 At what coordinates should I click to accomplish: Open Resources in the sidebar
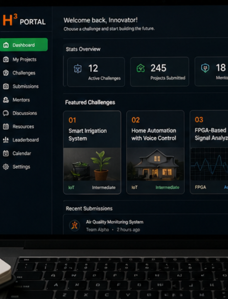[x=23, y=126]
